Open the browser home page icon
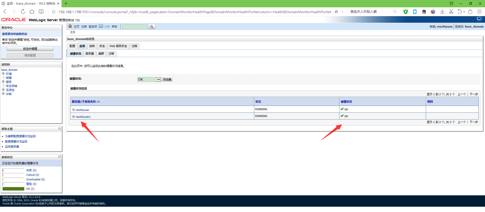Image resolution: width=485 pixels, height=212 pixels. (x=32, y=11)
